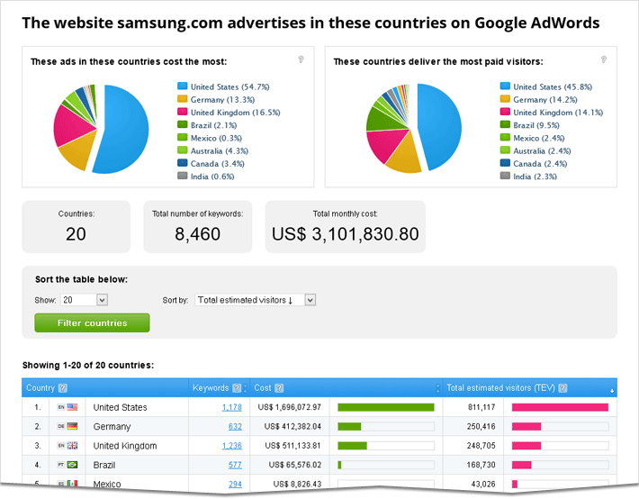The image size is (639, 499).
Task: Click the sort arrows at the Cost column's right edge
Action: (x=437, y=388)
